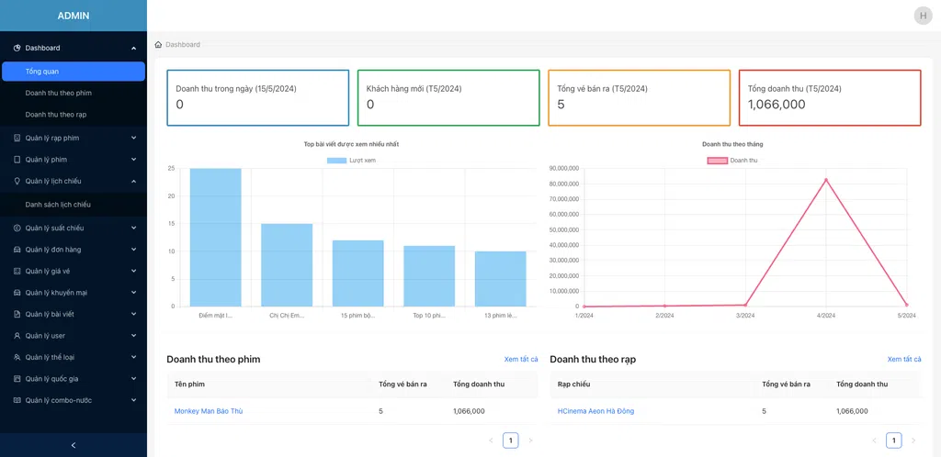Expand Quản lý bài viết chevron
941x457 pixels.
133,315
